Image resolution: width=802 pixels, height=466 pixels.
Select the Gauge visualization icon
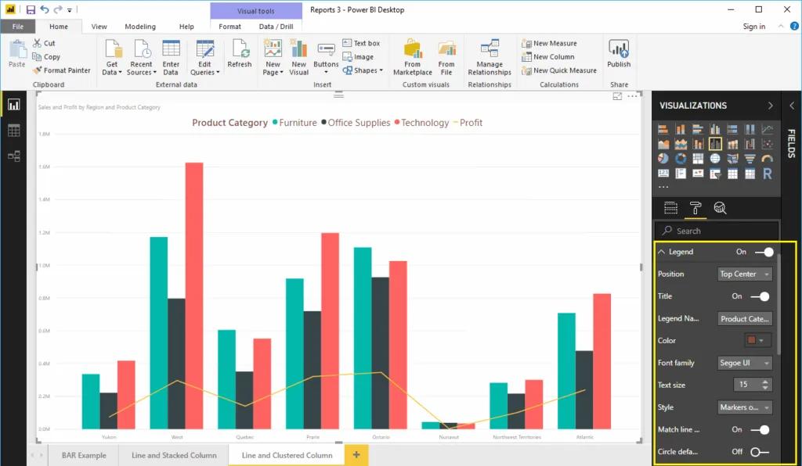[767, 158]
